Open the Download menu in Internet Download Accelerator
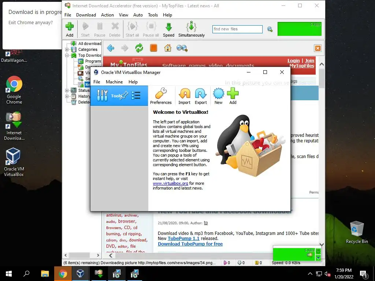Viewport: 375px width, 281px height. [86, 15]
